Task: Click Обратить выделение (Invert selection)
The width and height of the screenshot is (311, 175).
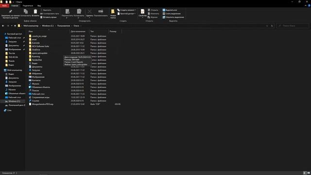Action: click(x=173, y=17)
